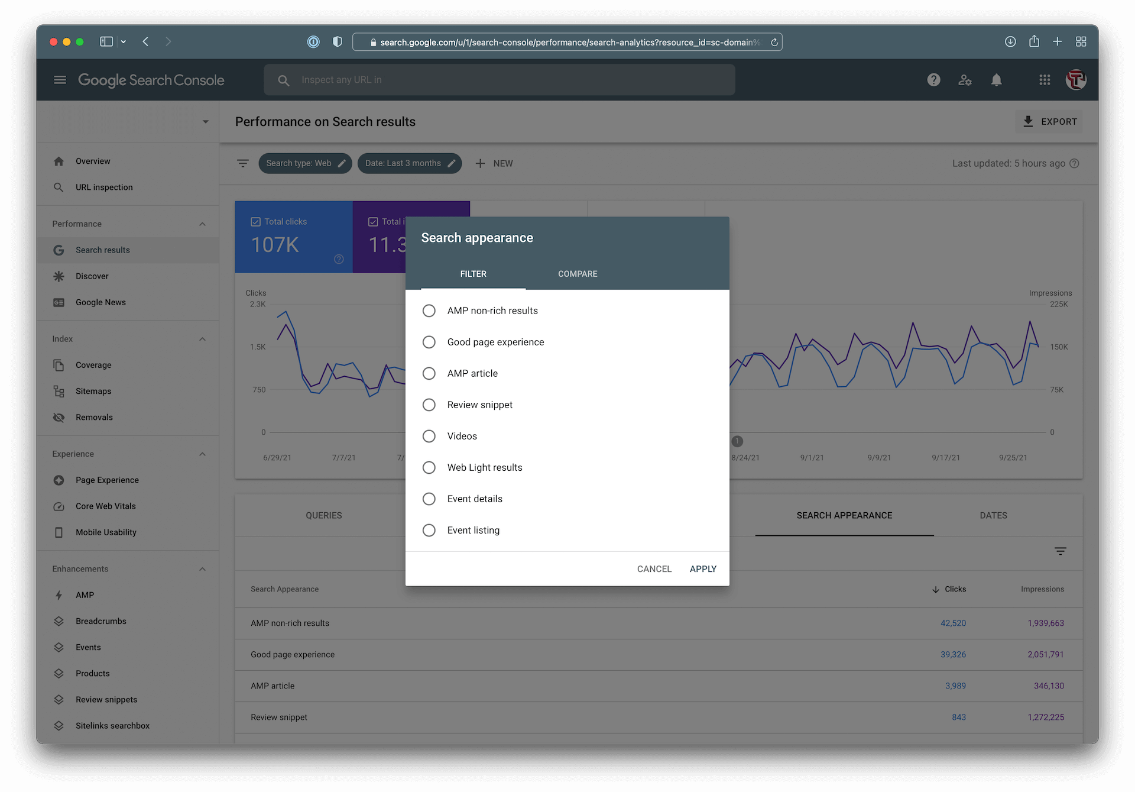Click the Date Last 3 months filter

coord(409,163)
